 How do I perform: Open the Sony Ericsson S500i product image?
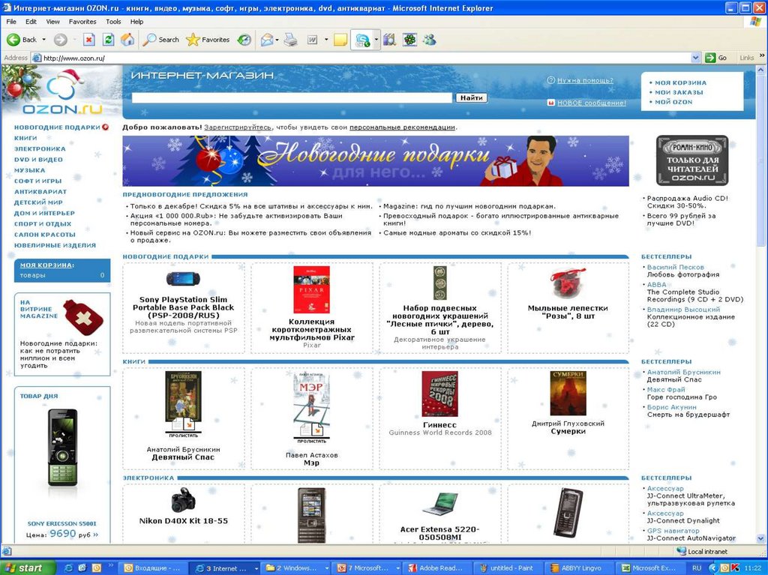point(62,448)
